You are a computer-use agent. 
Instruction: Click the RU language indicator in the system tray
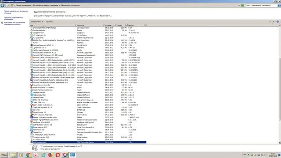(x=245, y=154)
